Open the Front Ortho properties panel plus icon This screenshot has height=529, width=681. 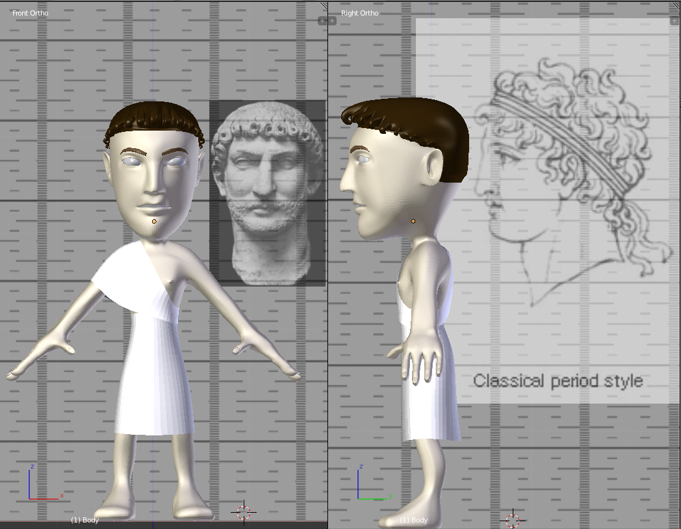(x=321, y=21)
